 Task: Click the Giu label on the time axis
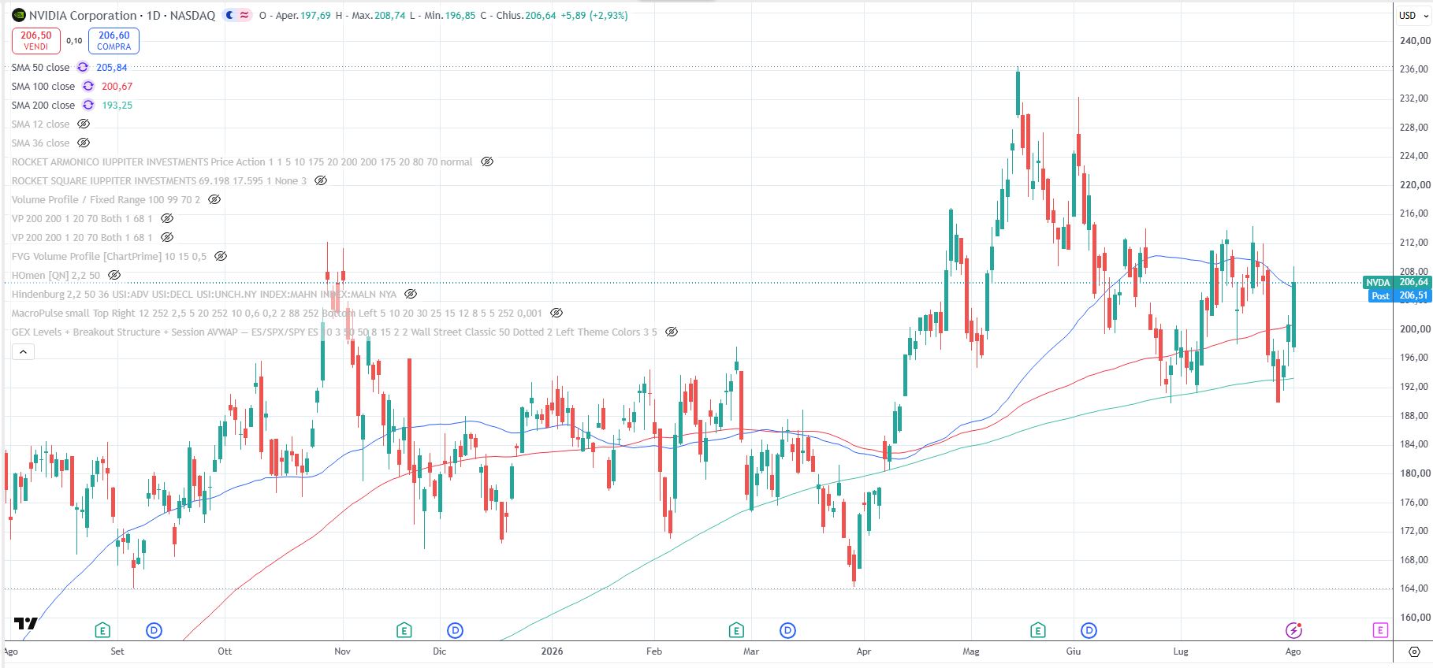1073,651
